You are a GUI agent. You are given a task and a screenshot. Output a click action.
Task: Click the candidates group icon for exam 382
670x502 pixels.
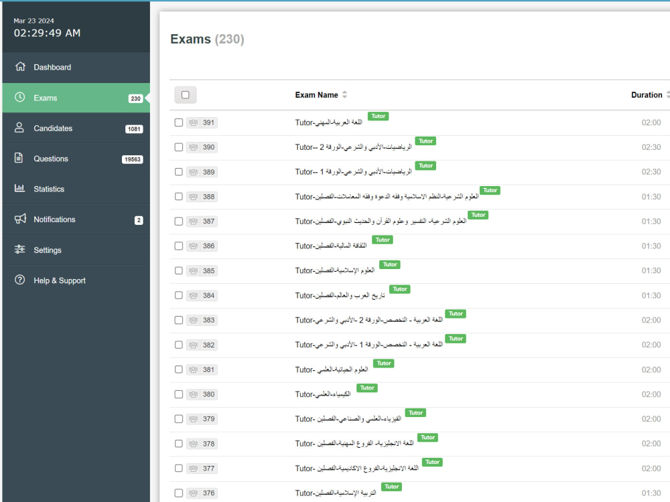tap(193, 345)
